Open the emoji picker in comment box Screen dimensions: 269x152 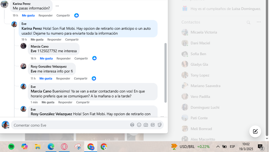click(139, 125)
